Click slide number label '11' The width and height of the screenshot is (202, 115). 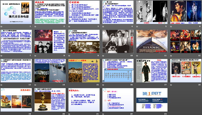[x=165, y=56]
